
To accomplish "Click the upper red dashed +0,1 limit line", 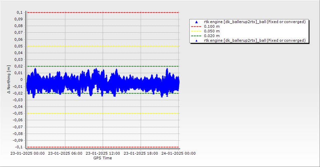I will tap(103, 12).
